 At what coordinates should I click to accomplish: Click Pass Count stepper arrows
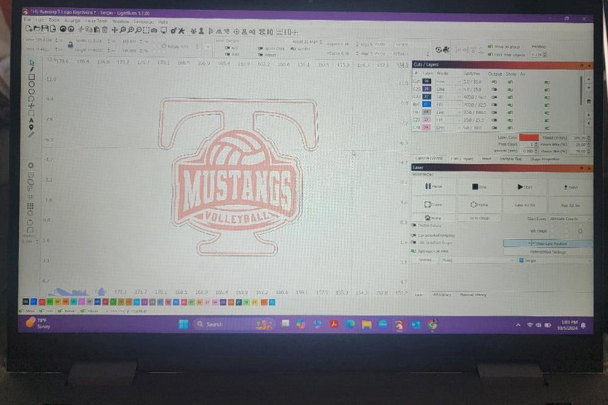[536, 145]
